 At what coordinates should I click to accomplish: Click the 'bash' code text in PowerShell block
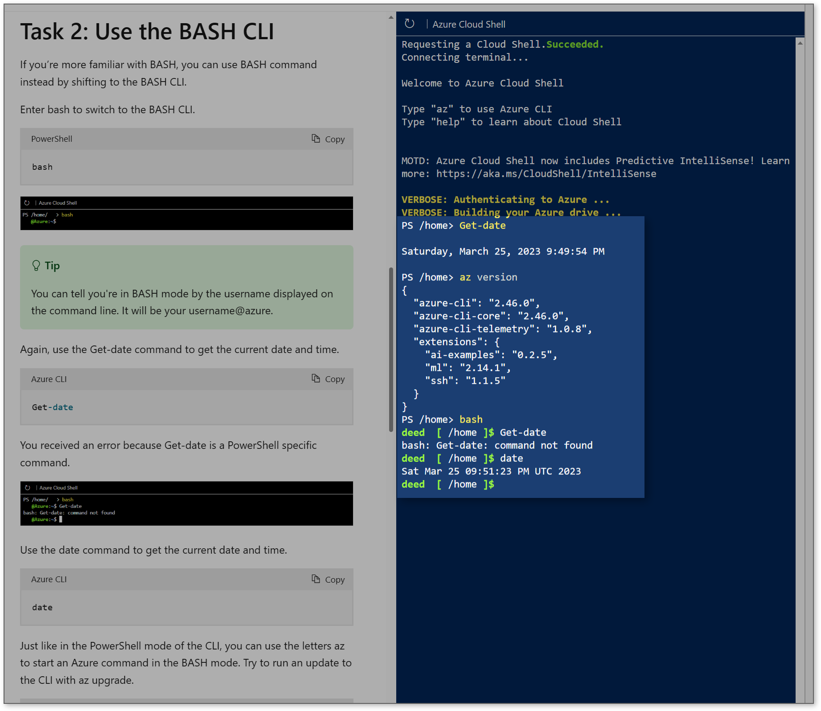pyautogui.click(x=42, y=167)
